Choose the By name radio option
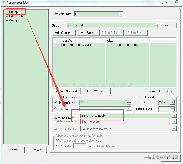The width and height of the screenshot is (183, 164). [56, 109]
